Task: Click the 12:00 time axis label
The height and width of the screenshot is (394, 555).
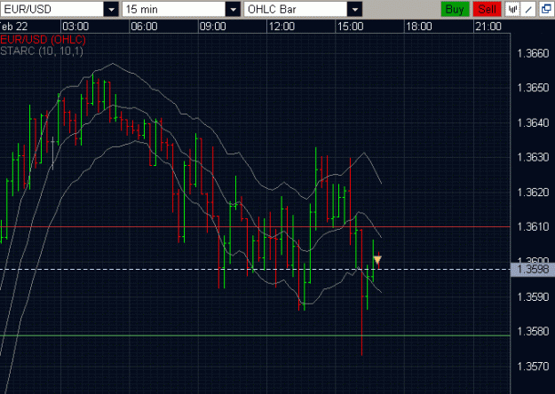Action: tap(281, 27)
